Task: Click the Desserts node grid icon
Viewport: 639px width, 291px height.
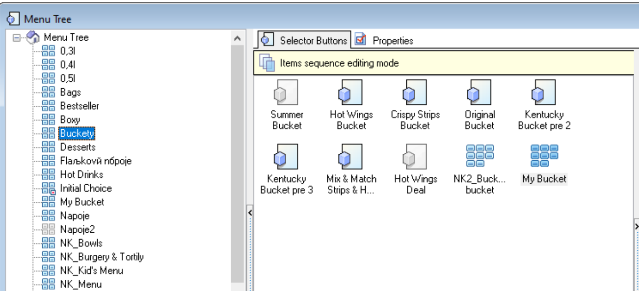Action: click(x=49, y=146)
